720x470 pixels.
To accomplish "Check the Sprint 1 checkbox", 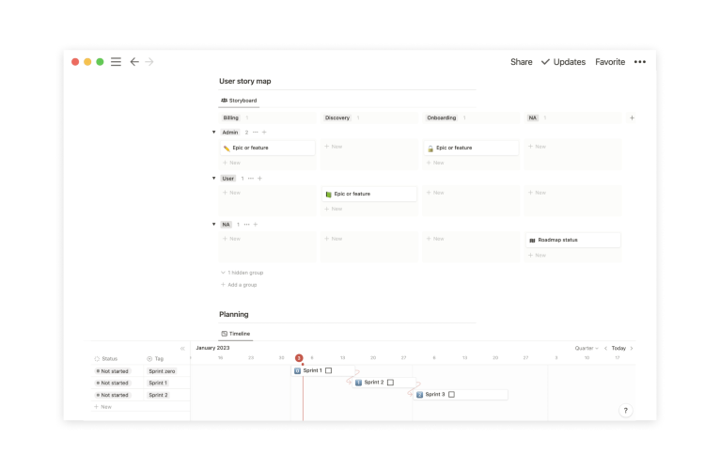I will 328,370.
